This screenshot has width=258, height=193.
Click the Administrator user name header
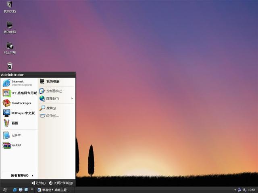tap(12, 75)
